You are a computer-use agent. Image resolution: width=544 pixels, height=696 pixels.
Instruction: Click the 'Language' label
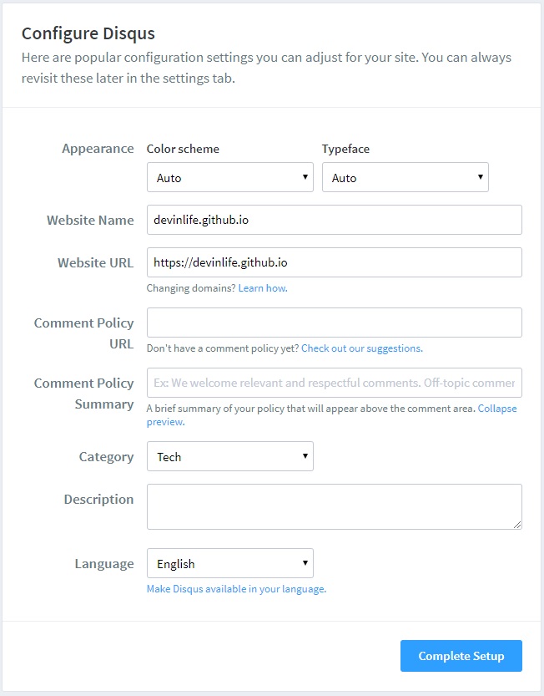coord(103,564)
